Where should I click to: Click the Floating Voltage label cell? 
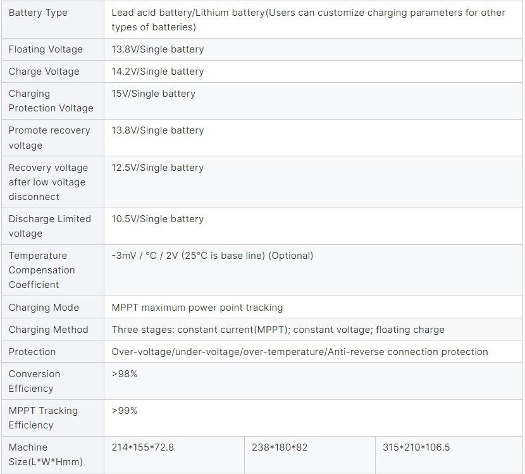46,49
